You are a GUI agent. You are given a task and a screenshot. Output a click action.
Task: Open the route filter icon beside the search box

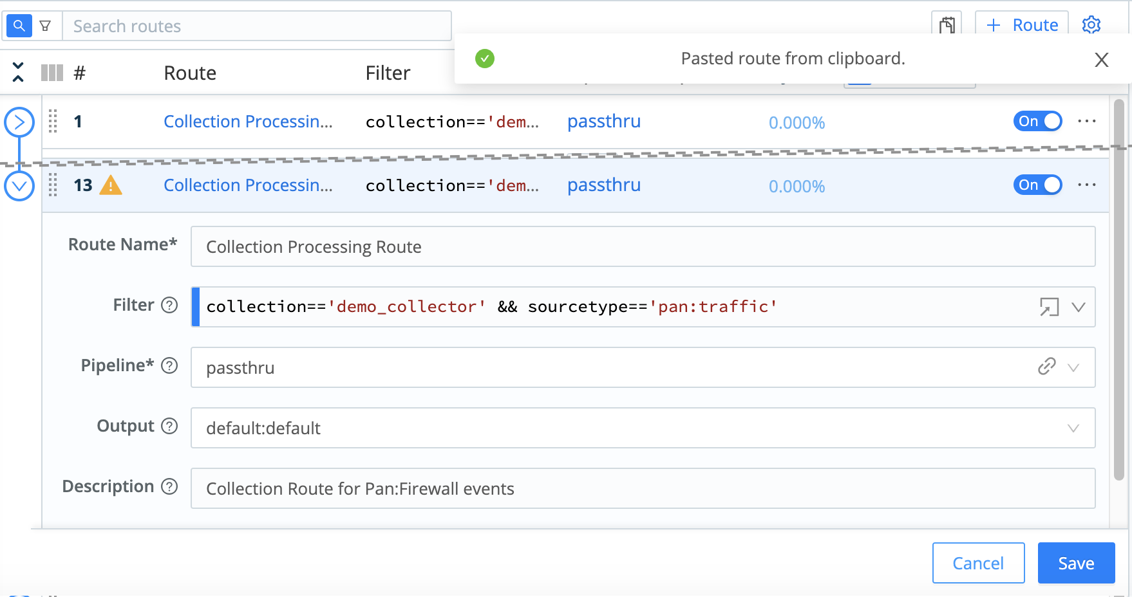[45, 25]
